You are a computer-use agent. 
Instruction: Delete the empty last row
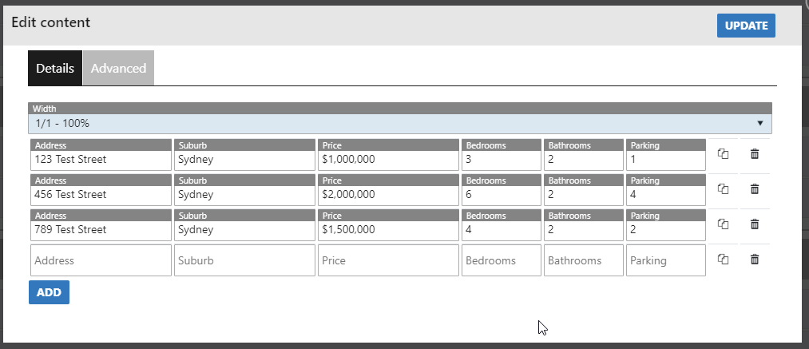point(755,260)
